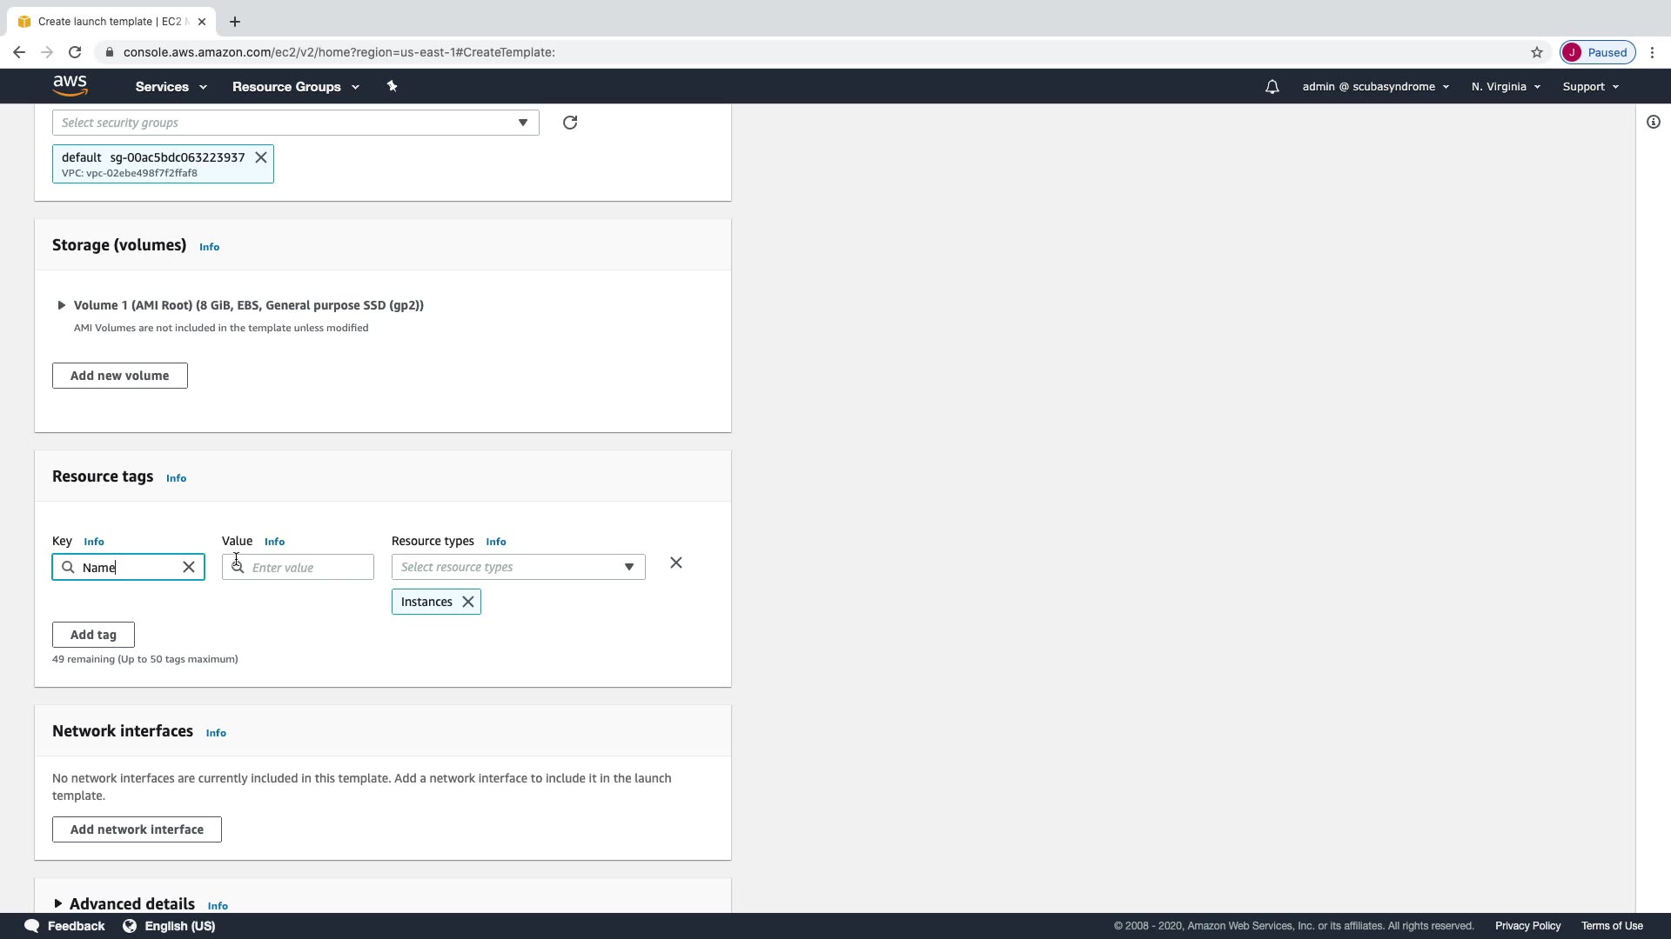This screenshot has width=1671, height=939.
Task: Go to AWS console home logo
Action: point(70,85)
